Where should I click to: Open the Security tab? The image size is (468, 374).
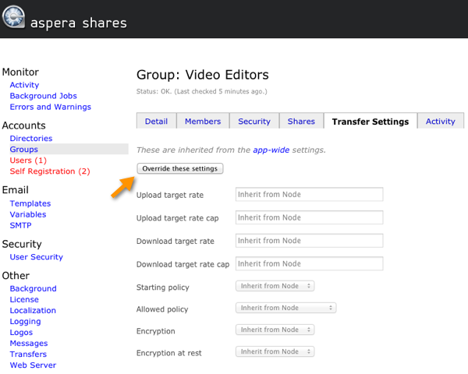coord(254,121)
